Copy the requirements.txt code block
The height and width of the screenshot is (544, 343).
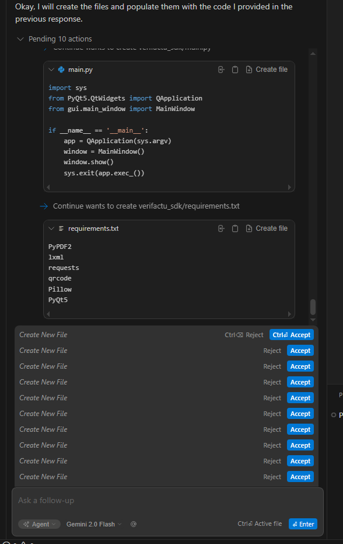(235, 228)
